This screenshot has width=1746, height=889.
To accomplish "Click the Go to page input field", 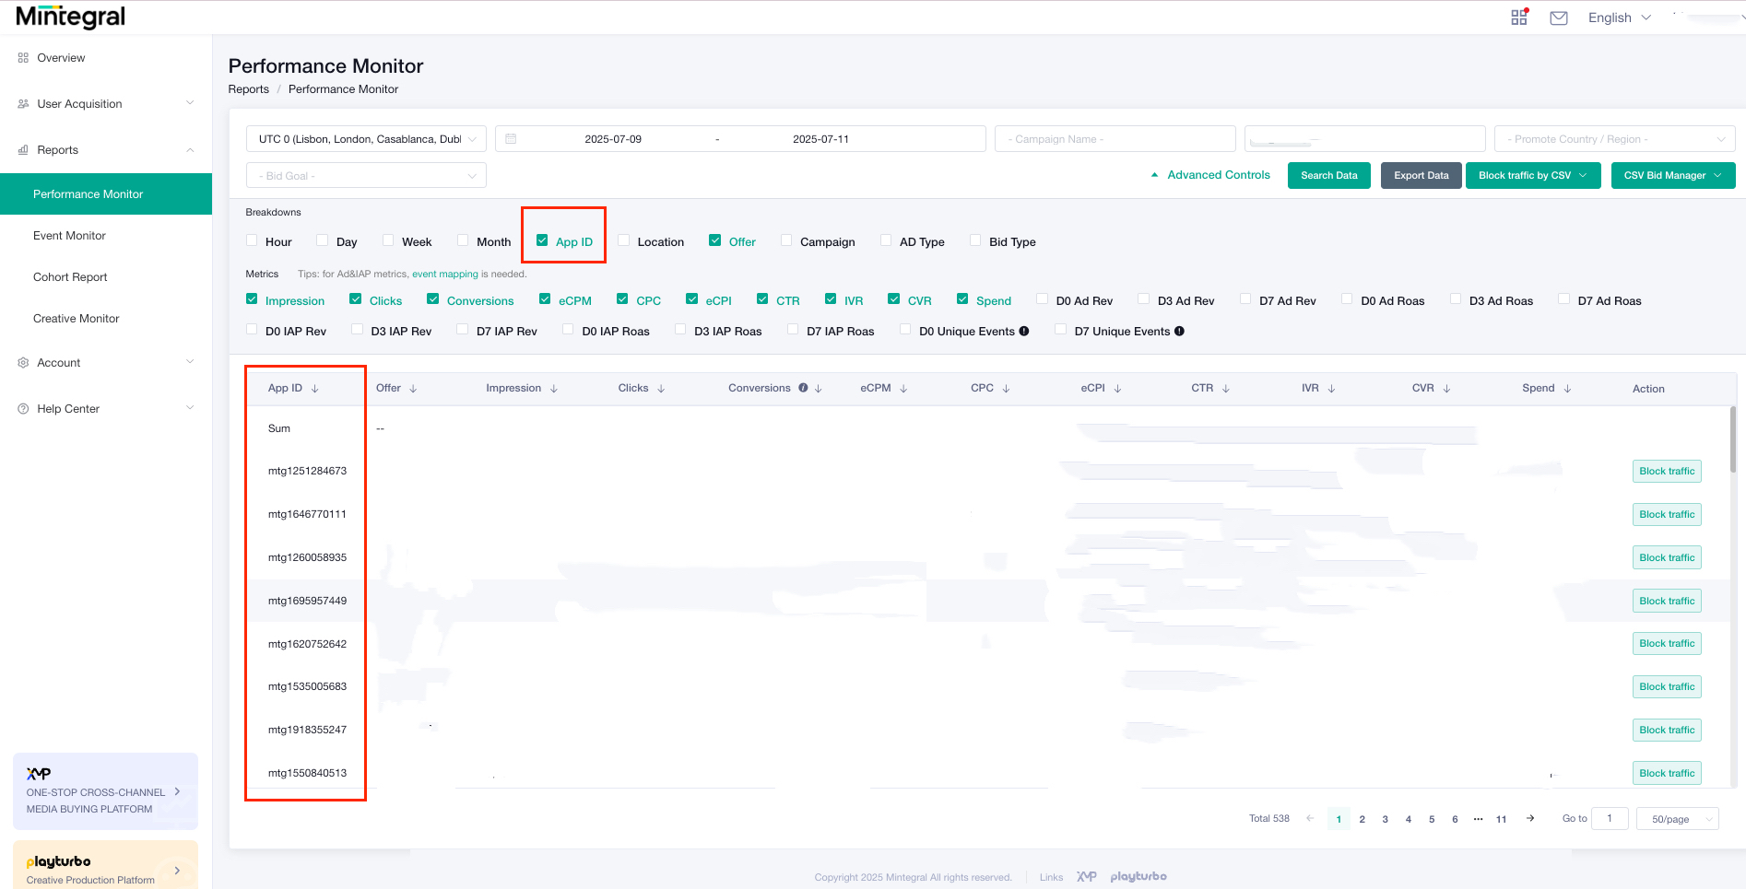I will 1610,818.
